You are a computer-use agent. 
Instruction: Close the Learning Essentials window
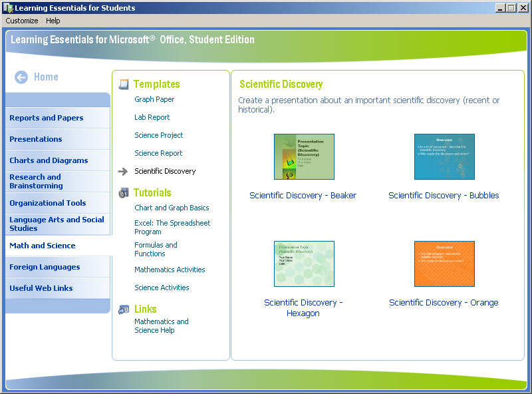pos(523,8)
